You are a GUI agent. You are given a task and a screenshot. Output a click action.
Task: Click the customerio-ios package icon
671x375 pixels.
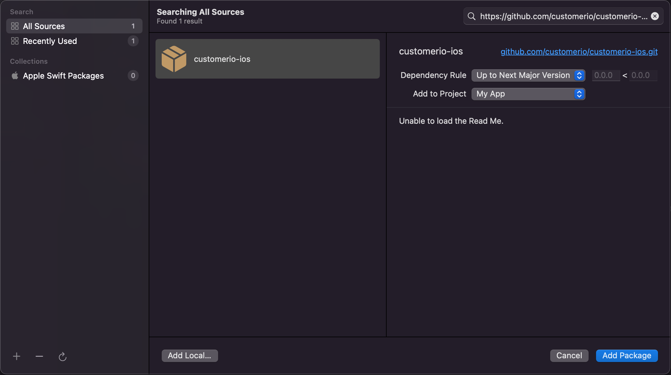click(x=174, y=58)
